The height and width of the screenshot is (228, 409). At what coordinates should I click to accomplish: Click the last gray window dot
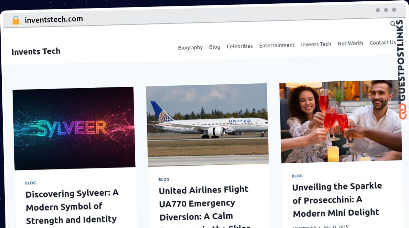(394, 10)
